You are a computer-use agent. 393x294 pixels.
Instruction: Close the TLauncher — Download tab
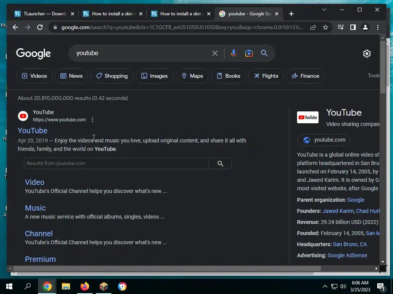coord(73,14)
